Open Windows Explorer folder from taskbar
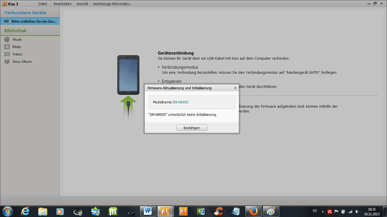This screenshot has width=387, height=217. click(x=43, y=211)
